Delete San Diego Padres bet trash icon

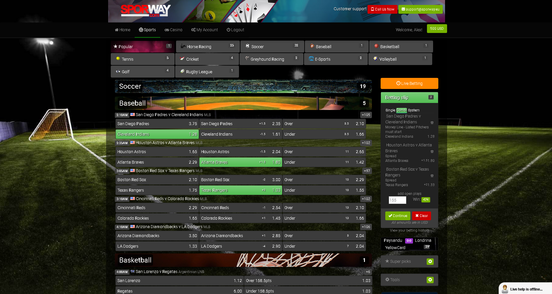(432, 123)
